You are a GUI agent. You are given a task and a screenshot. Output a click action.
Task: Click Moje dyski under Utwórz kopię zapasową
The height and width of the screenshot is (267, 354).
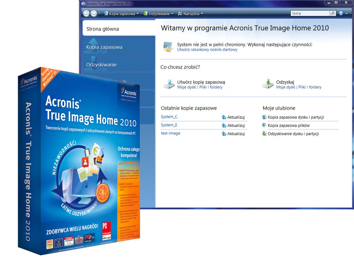coord(187,87)
